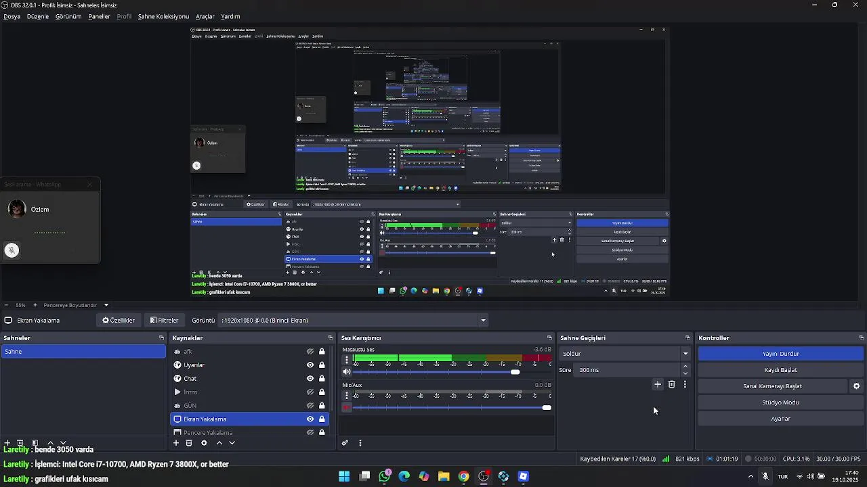Open Sahne Koleksiyonu menu
This screenshot has width=867, height=487.
163,16
